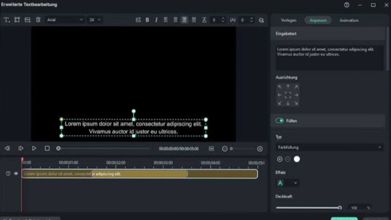
Task: Click the text track type icon
Action: pyautogui.click(x=8, y=174)
